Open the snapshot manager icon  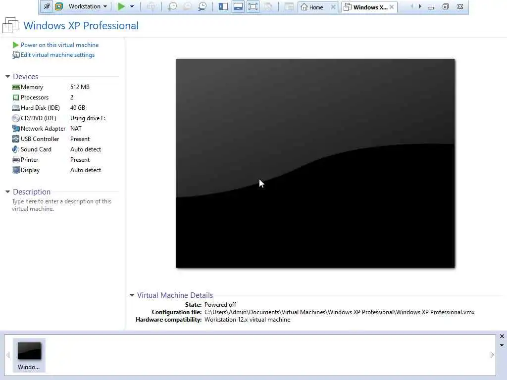[203, 6]
